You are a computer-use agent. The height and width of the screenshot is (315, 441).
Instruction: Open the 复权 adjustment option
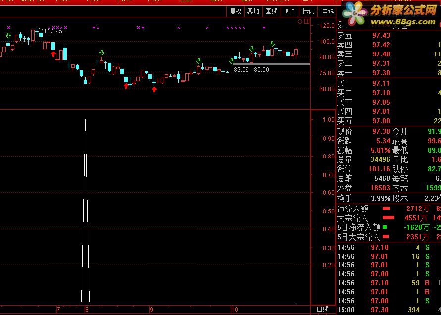236,11
